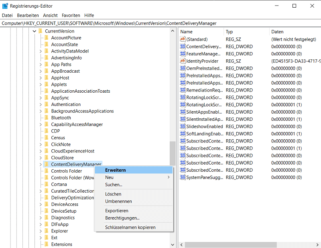Screen dimensions: 321x248
Task: Expand the CapabilityAccessManager key
Action: (41, 124)
